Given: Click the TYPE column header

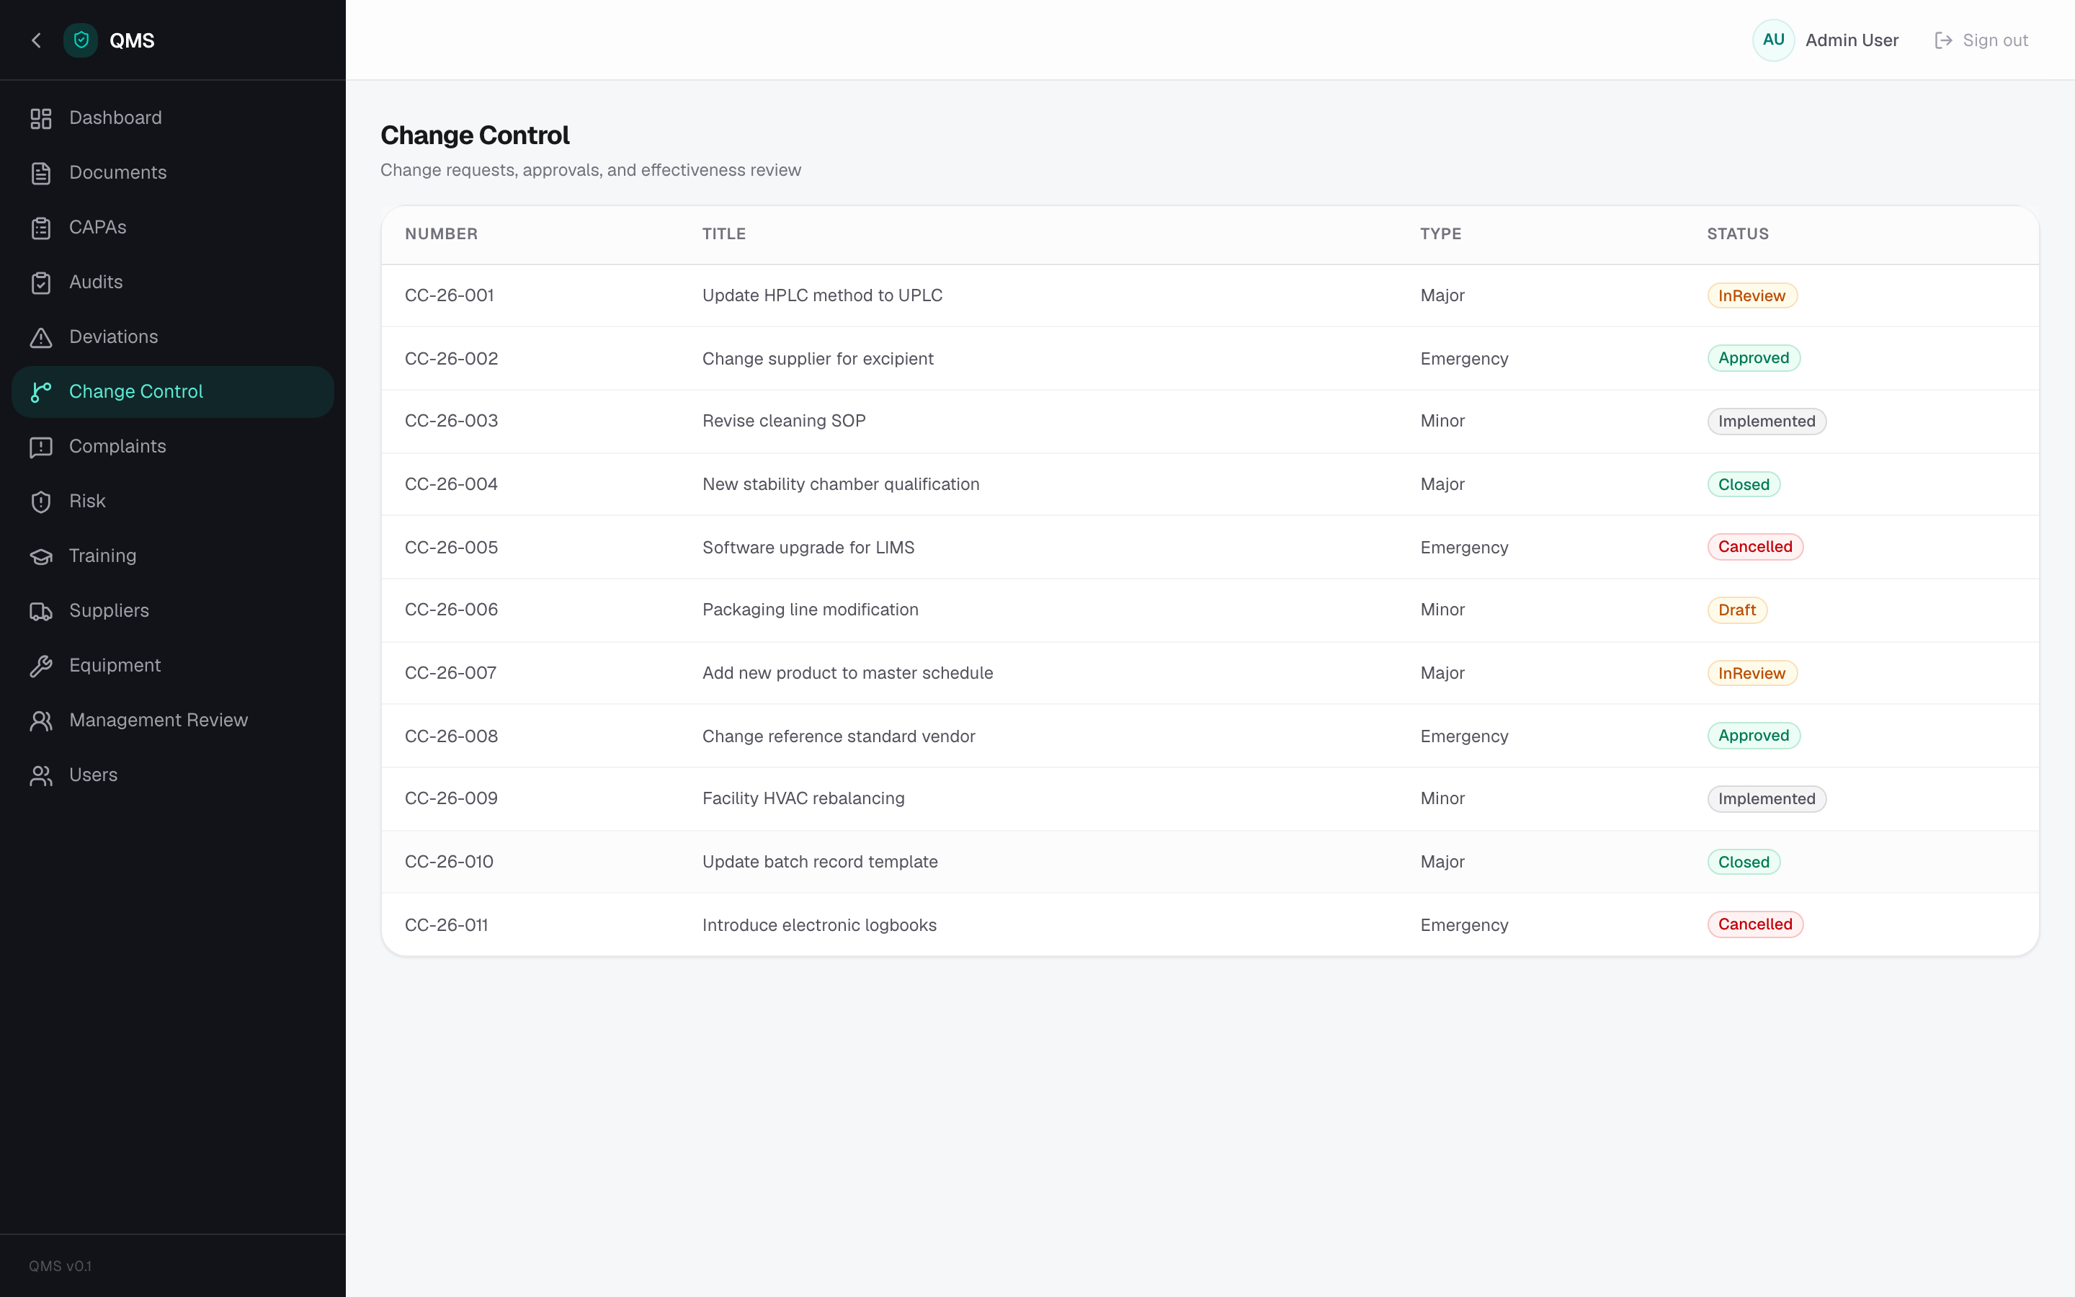Looking at the screenshot, I should point(1440,234).
